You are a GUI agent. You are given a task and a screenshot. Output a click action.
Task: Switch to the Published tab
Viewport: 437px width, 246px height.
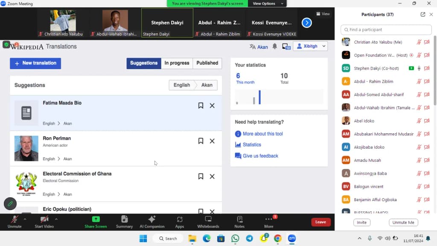coord(207,63)
